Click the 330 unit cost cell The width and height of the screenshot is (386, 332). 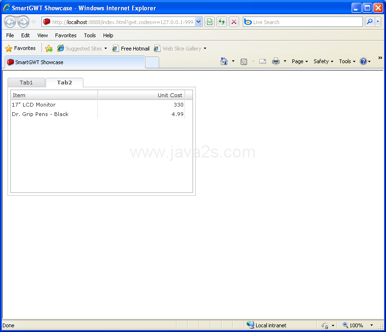tap(141, 105)
